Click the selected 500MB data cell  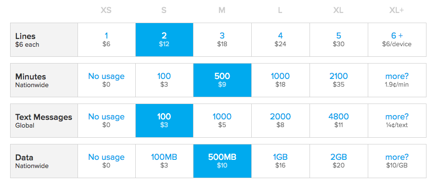222,161
